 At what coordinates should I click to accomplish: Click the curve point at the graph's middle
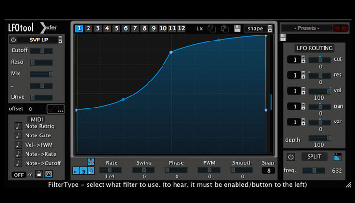171,52
